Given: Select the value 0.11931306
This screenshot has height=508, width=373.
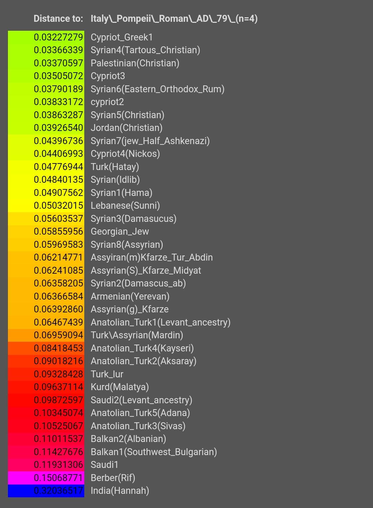Looking at the screenshot, I should click(58, 465).
